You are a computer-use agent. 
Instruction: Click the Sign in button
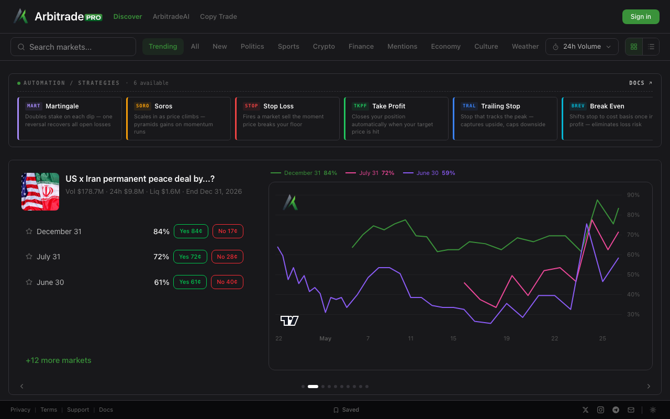(x=641, y=17)
